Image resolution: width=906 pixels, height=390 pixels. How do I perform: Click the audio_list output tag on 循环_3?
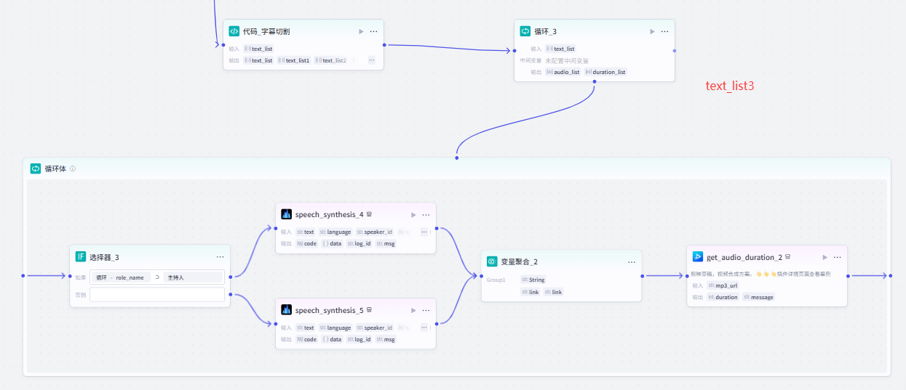(563, 72)
